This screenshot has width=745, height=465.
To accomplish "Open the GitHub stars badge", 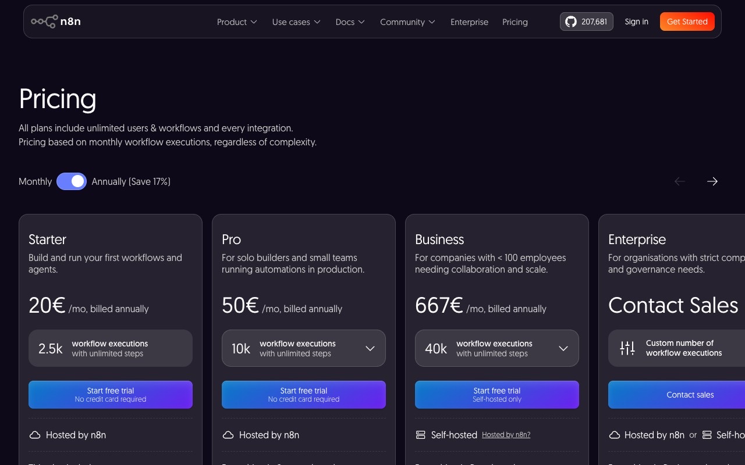I will pyautogui.click(x=586, y=22).
